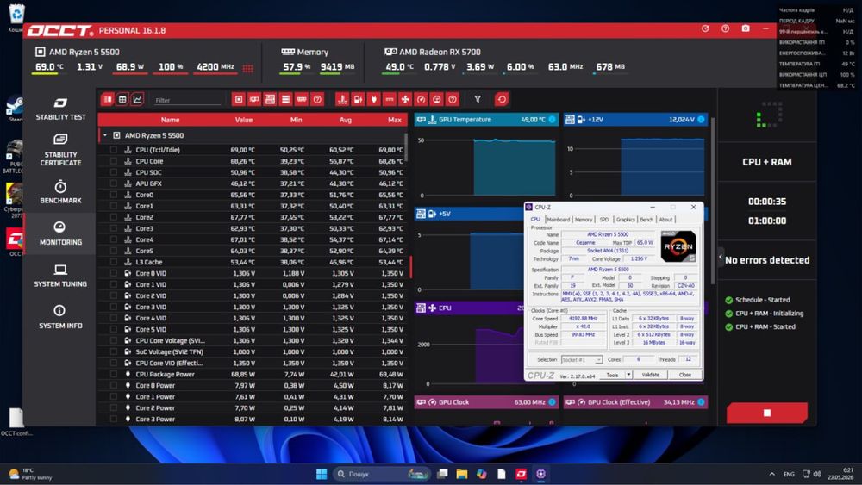
Task: Open File Explorer from the taskbar
Action: click(462, 474)
